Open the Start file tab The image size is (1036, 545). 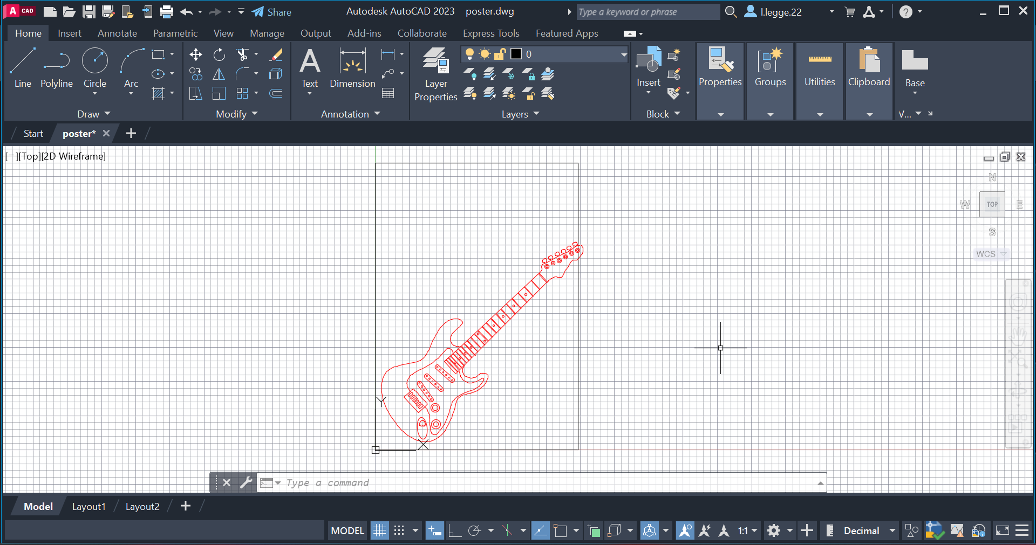(33, 134)
